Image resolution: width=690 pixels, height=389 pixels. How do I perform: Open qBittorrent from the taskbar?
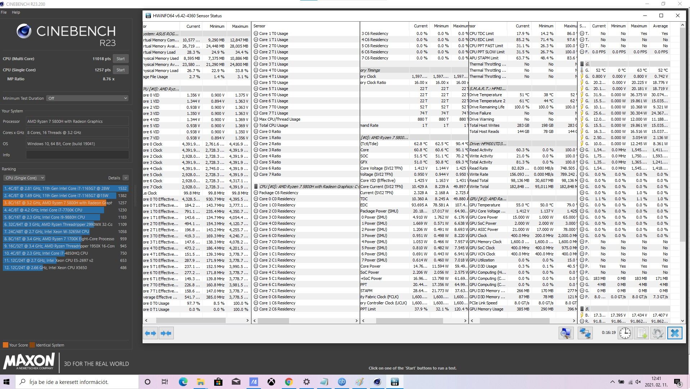point(342,382)
